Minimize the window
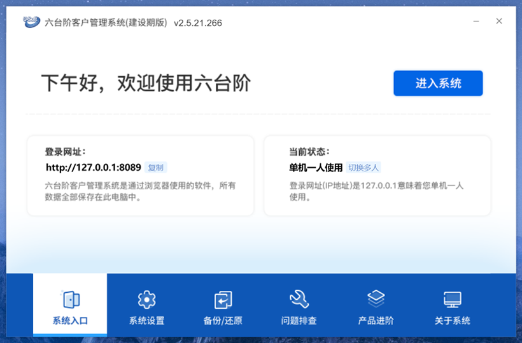 coord(476,21)
